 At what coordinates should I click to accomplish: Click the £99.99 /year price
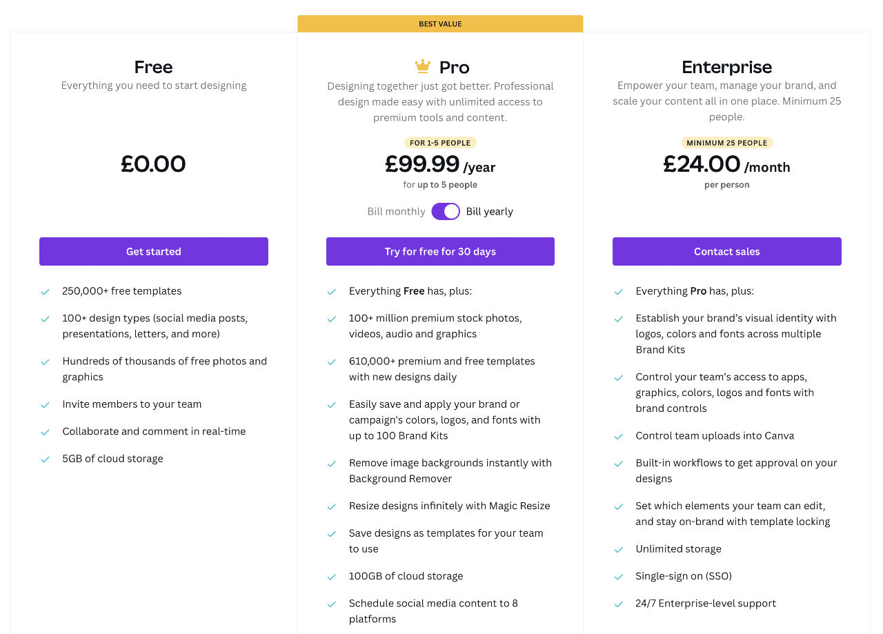pyautogui.click(x=440, y=164)
